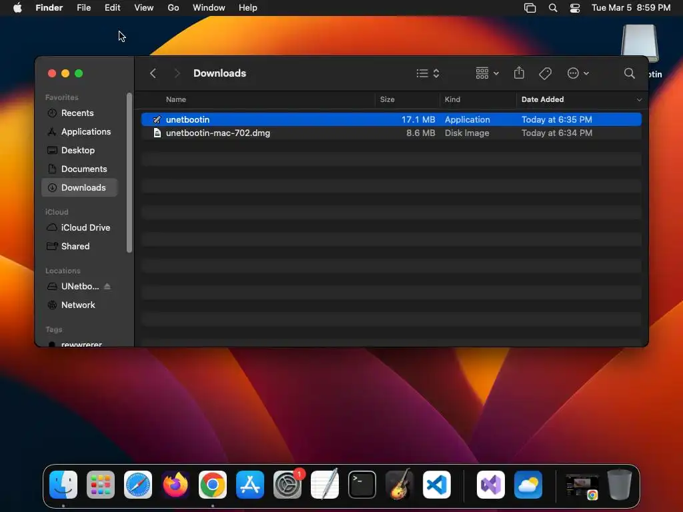Launch Firefox from the Dock
This screenshot has width=683, height=512.
(x=175, y=485)
